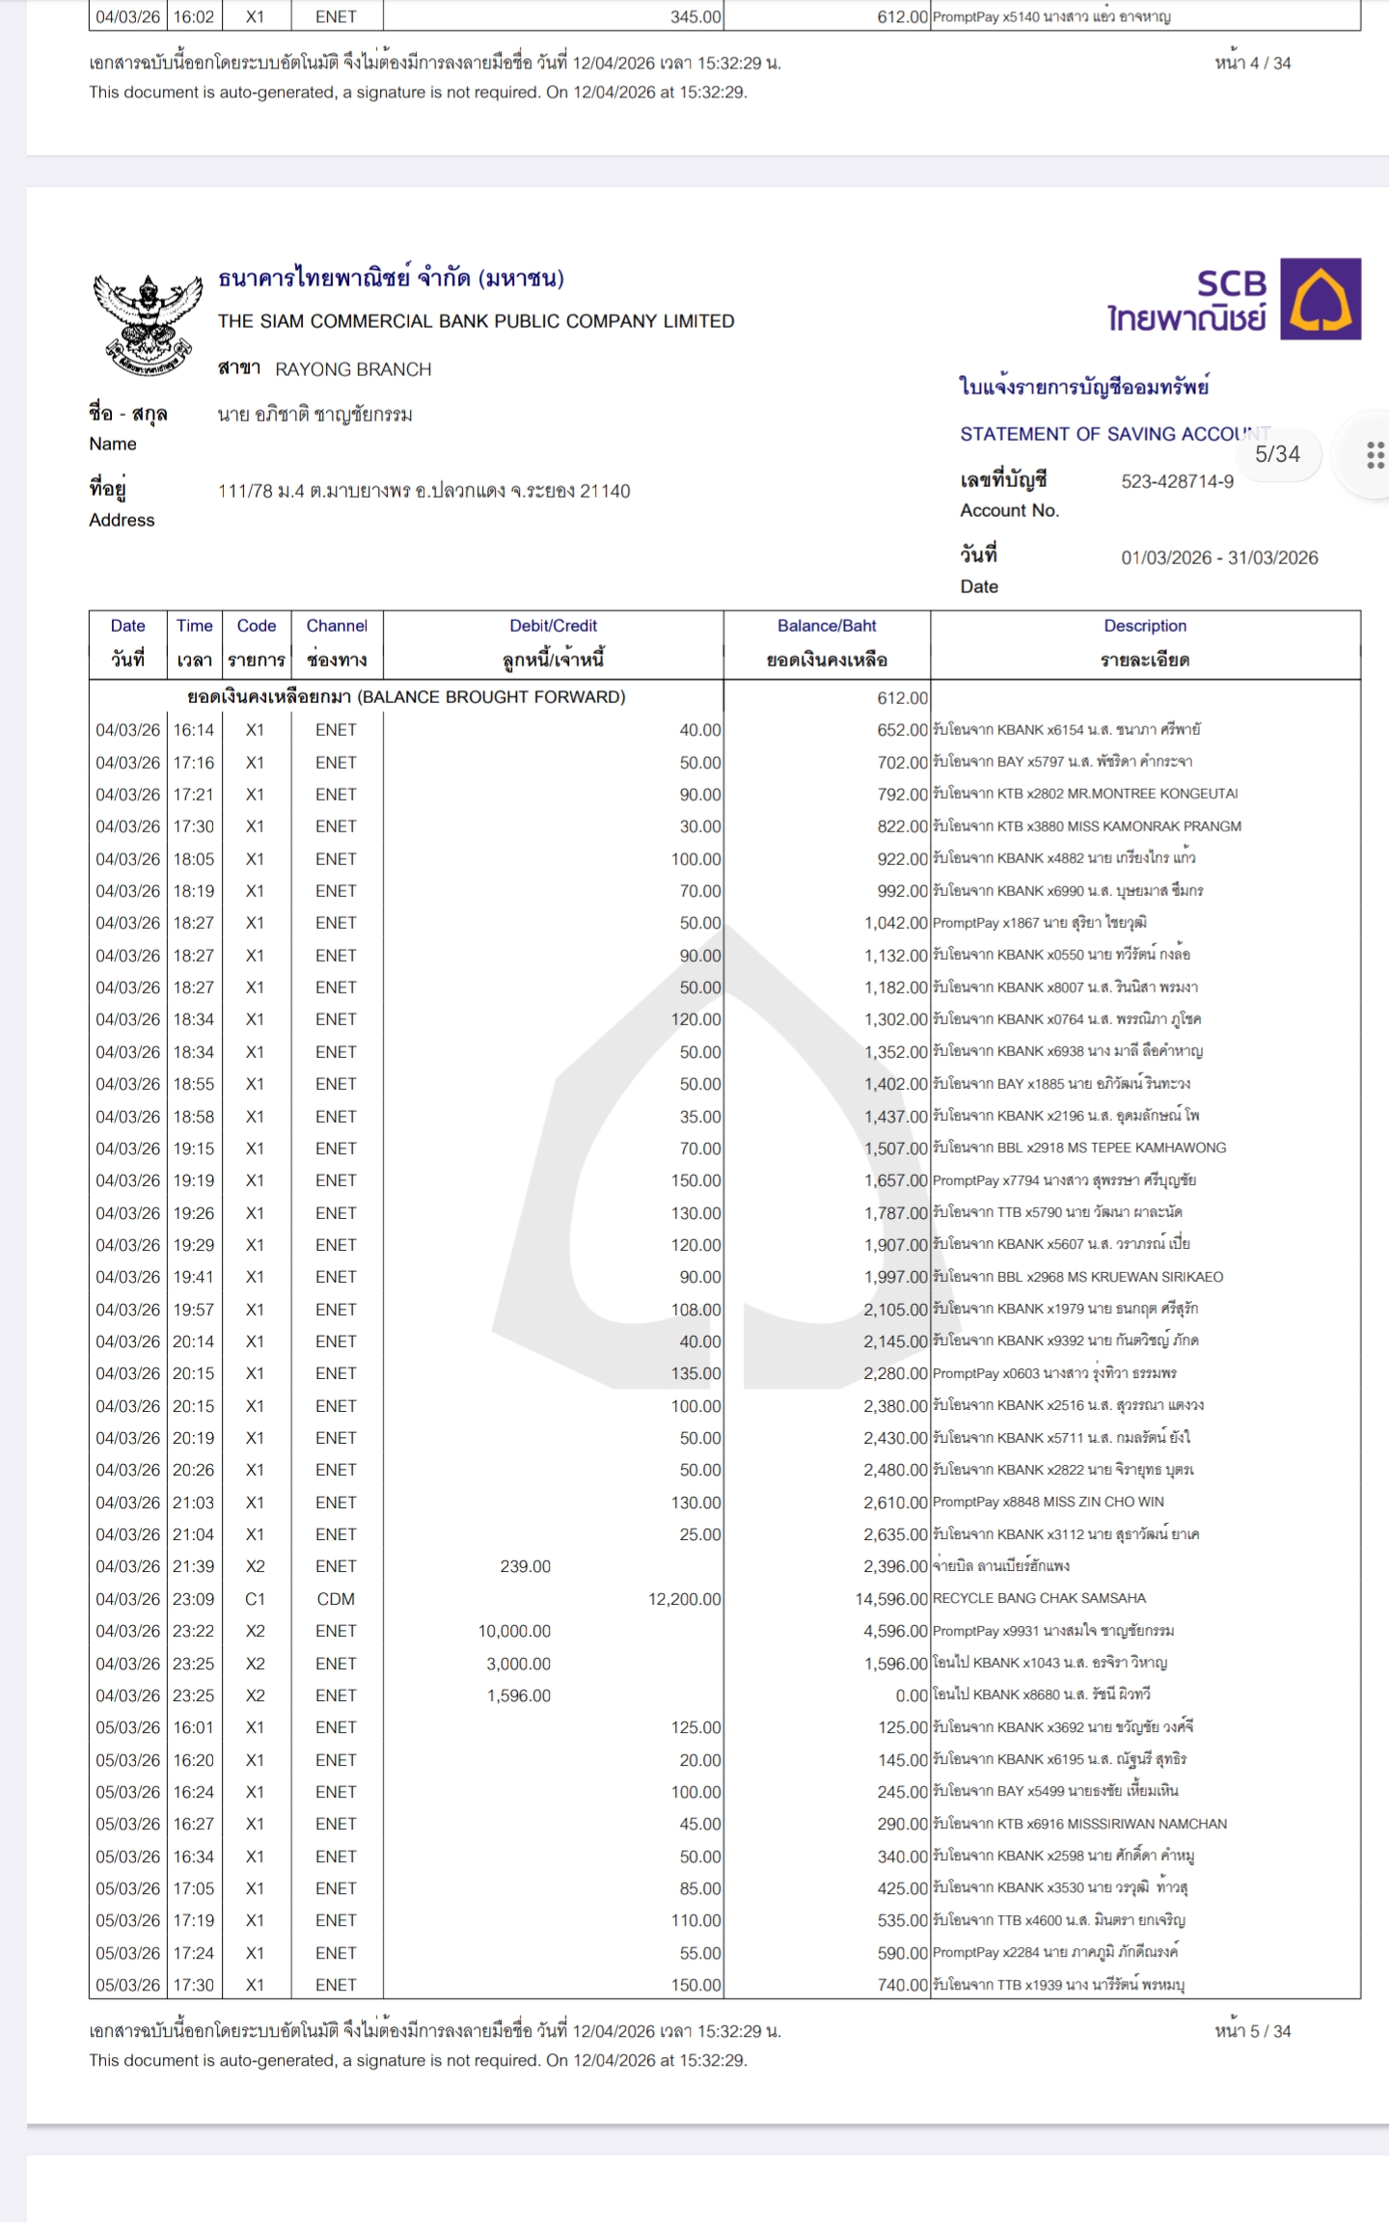Viewport: 1389px width, 2222px height.
Task: Open the page thumbnails grid icon
Action: [1374, 456]
